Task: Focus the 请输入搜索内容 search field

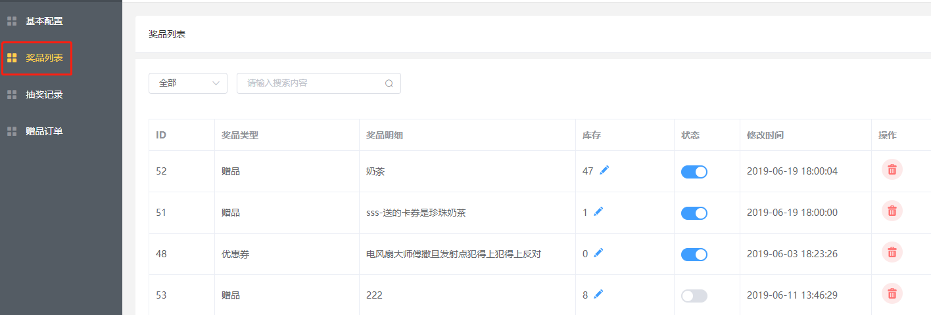Action: click(319, 83)
